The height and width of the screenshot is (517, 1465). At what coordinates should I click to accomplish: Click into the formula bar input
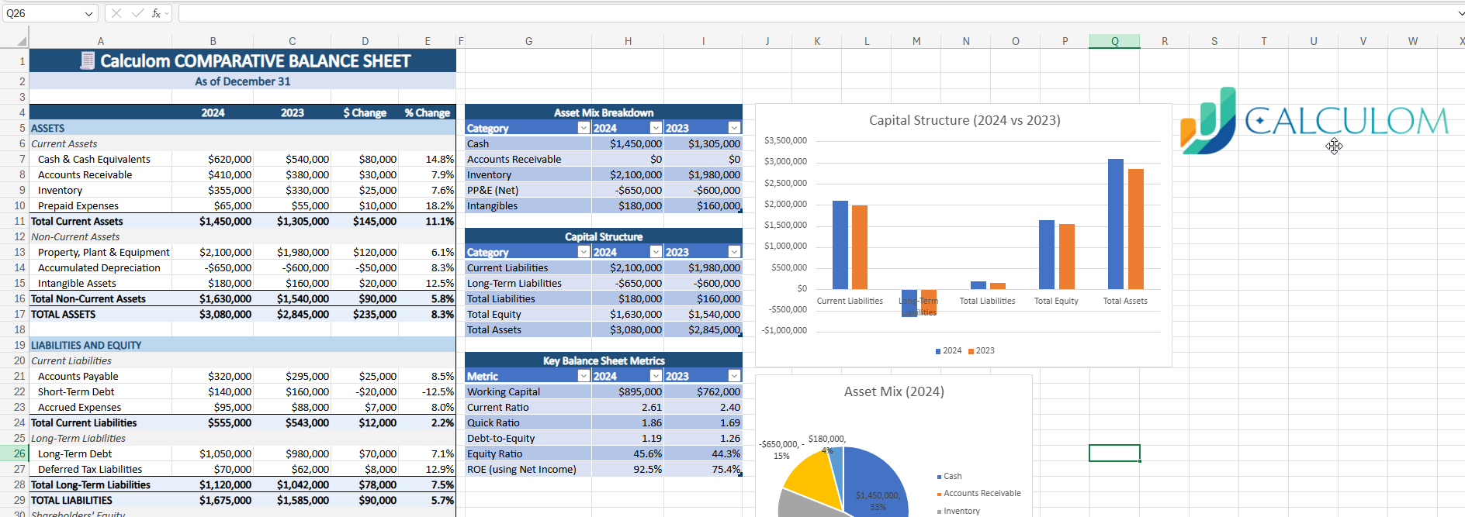pos(815,13)
